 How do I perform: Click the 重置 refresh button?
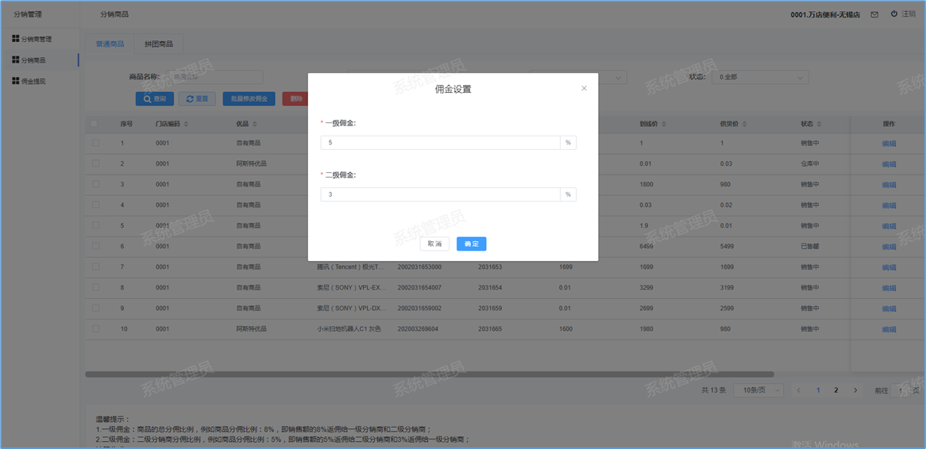197,99
